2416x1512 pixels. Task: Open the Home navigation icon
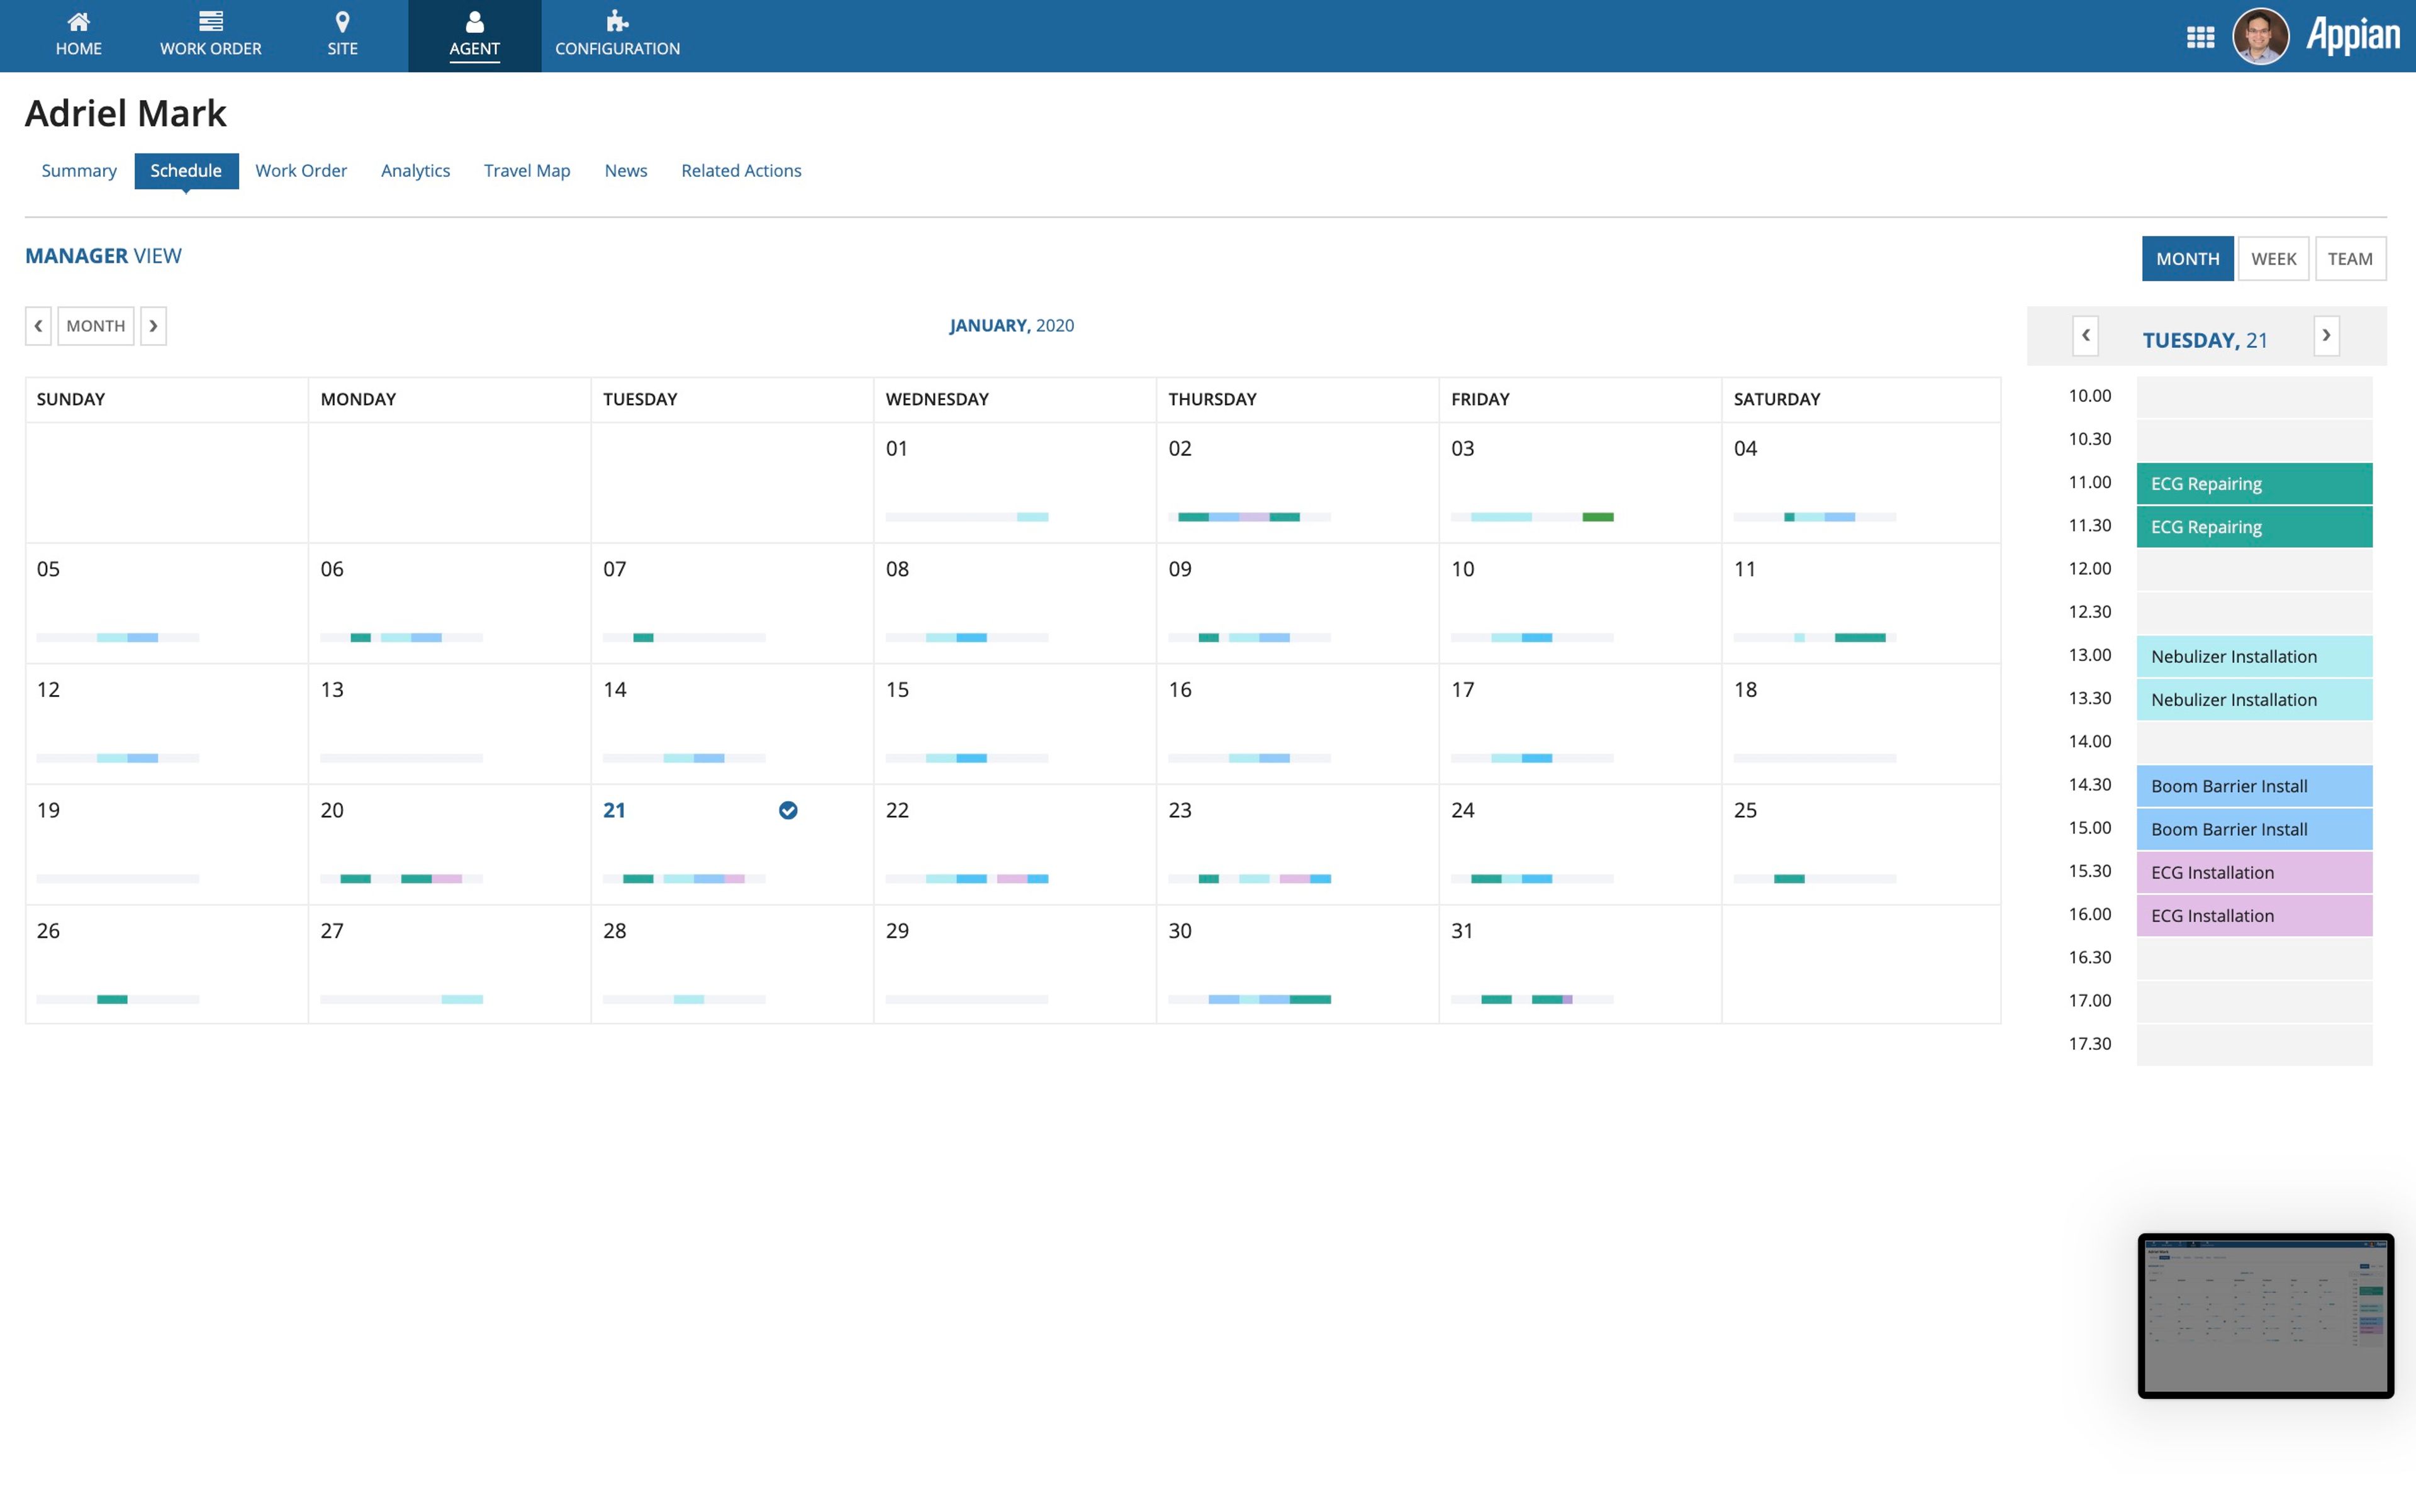(78, 21)
